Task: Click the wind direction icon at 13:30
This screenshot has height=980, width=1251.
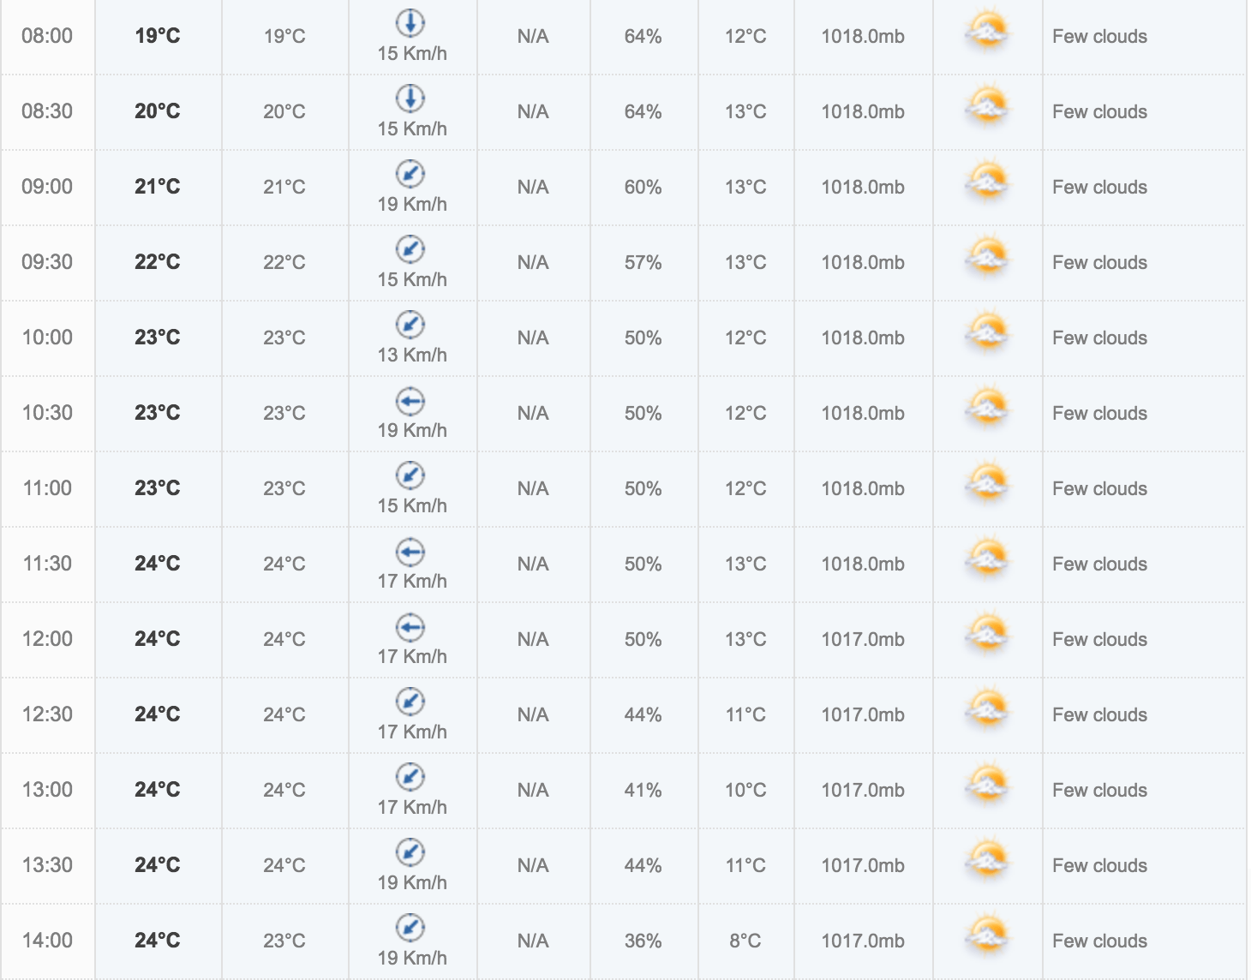Action: click(410, 852)
